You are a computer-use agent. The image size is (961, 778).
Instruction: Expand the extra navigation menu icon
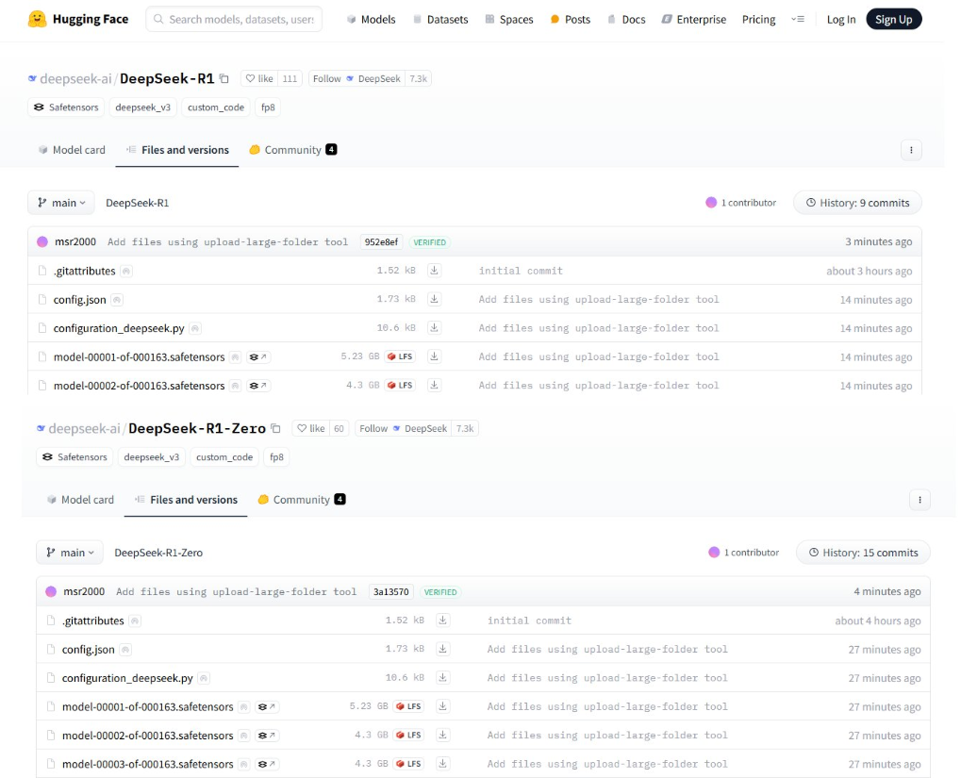tap(797, 20)
